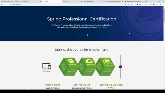Screen dimensions: 165x93
Task: Show the first carousel slide dot
Action: [76, 35]
